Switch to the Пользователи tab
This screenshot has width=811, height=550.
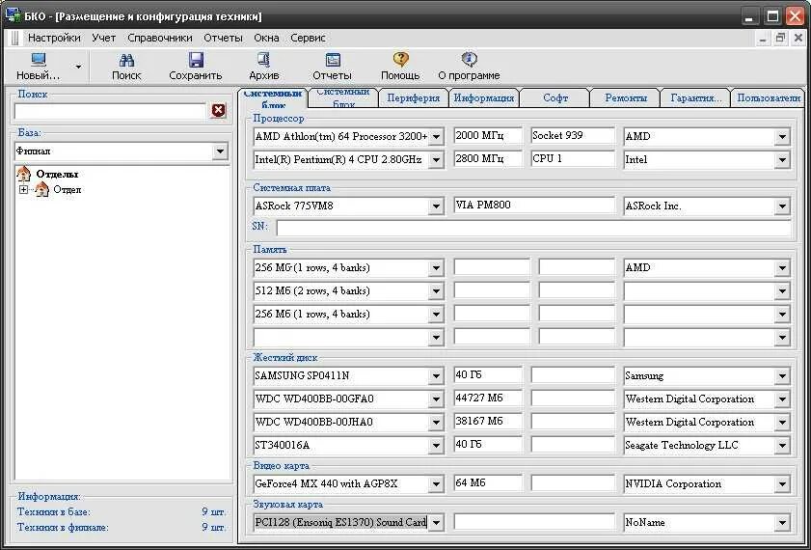coord(769,97)
